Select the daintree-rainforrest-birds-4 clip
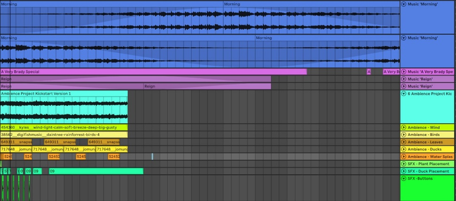The image size is (456, 201). 64,135
